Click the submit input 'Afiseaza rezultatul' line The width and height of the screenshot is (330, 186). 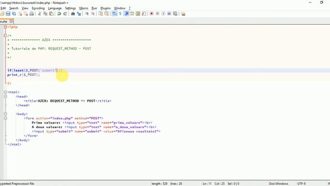(96, 131)
